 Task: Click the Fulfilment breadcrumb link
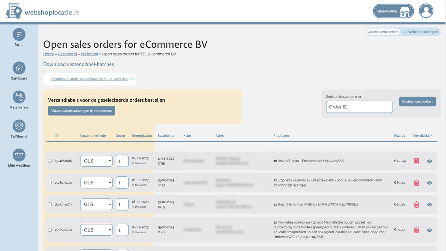[x=90, y=54]
